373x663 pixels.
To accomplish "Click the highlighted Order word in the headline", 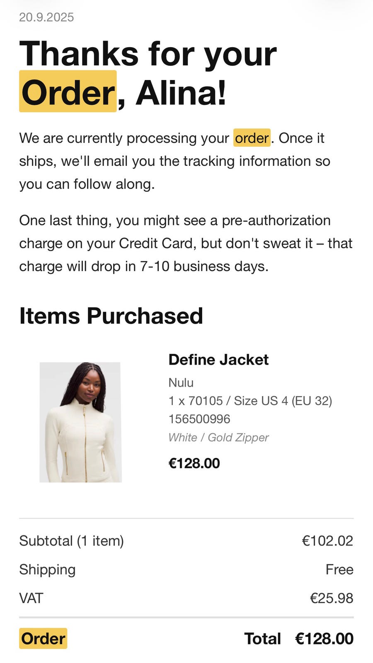I will point(68,92).
